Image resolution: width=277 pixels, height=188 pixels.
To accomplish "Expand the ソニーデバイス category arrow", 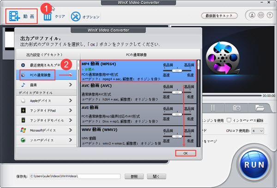I will pos(71,140).
